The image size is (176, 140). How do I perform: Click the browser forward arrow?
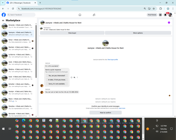(x=8, y=9)
